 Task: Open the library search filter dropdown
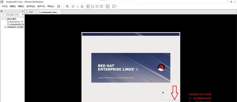coord(23,15)
